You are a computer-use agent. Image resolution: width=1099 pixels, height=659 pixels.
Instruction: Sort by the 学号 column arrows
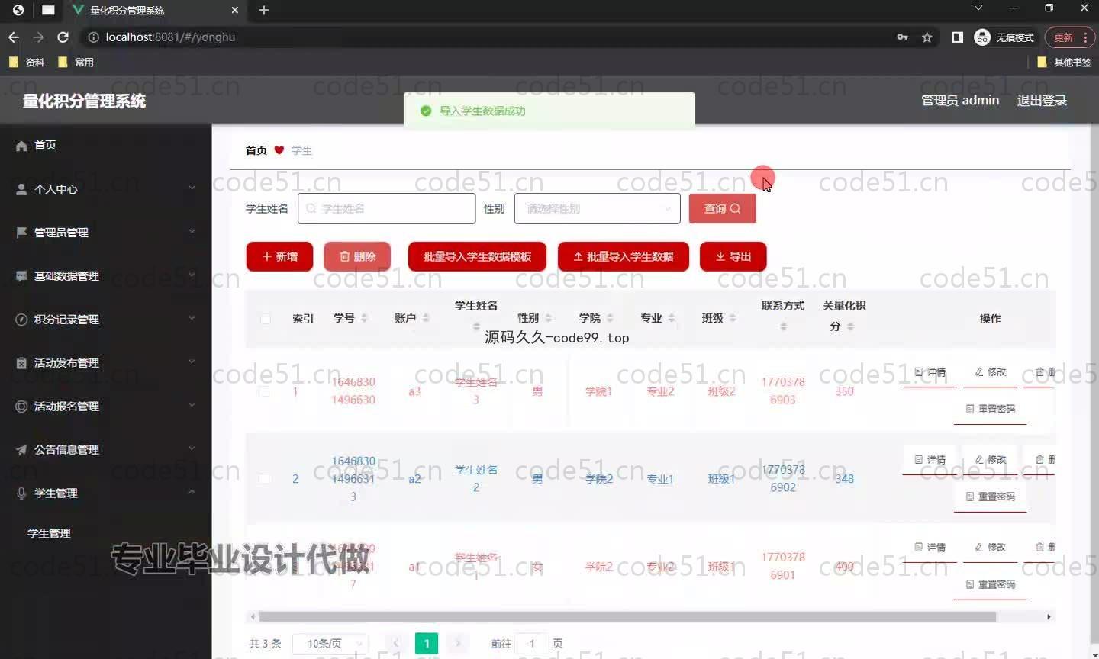click(x=364, y=318)
